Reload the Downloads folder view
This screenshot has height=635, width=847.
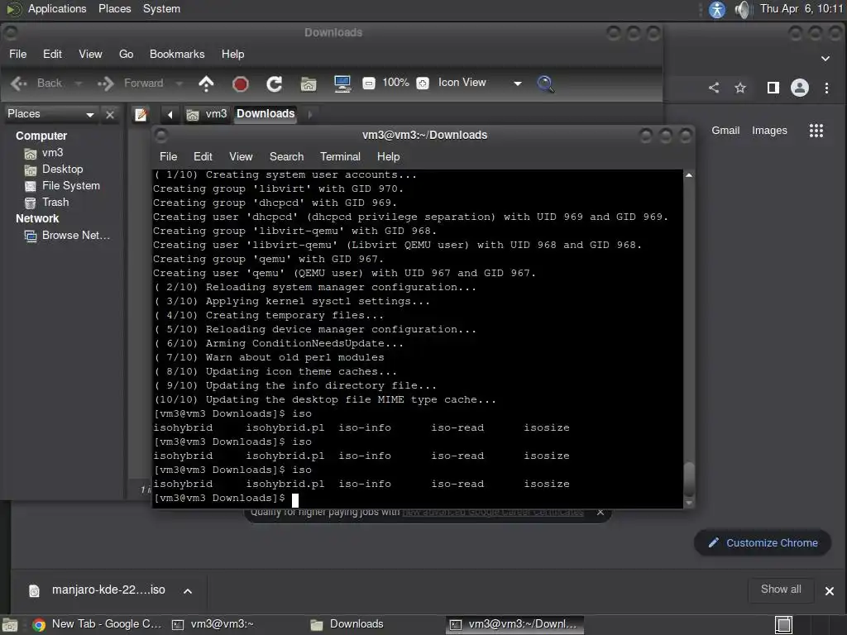pos(274,84)
